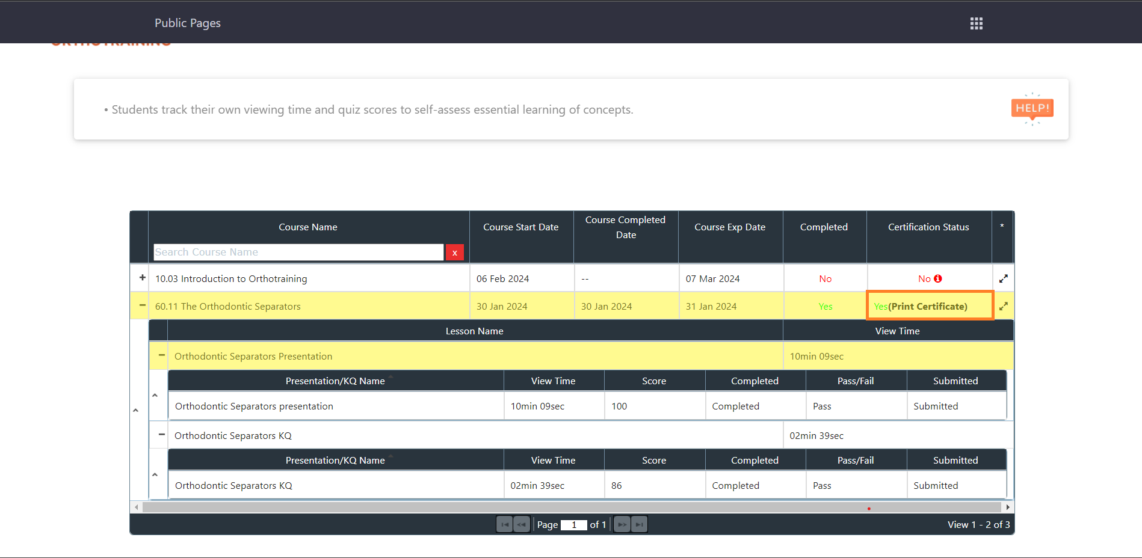The width and height of the screenshot is (1142, 558).
Task: Focus the Search Course Name field
Action: click(x=298, y=253)
